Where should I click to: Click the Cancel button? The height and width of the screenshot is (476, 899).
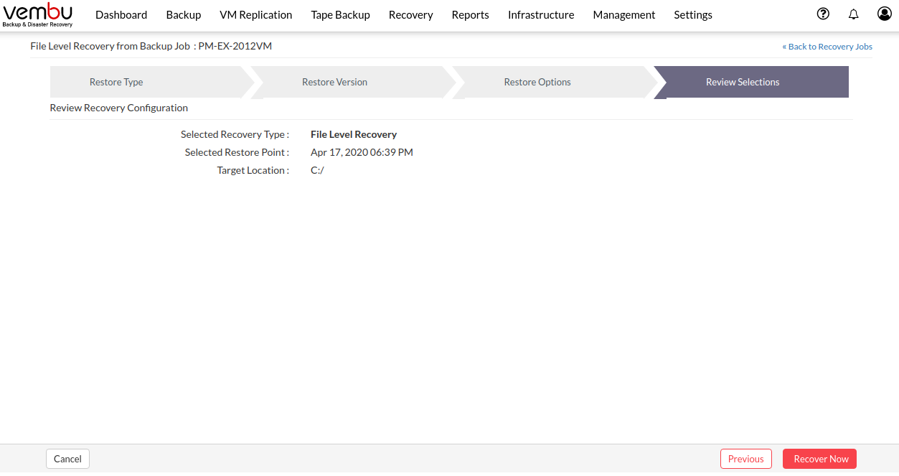coord(67,459)
